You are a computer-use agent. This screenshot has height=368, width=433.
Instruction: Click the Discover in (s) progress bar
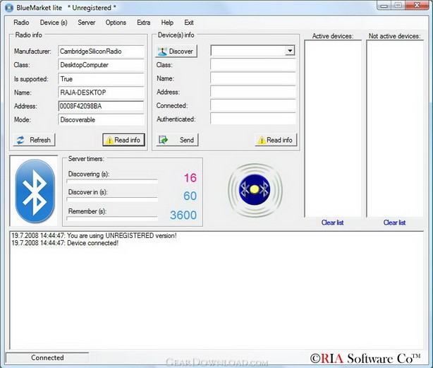pyautogui.click(x=112, y=199)
